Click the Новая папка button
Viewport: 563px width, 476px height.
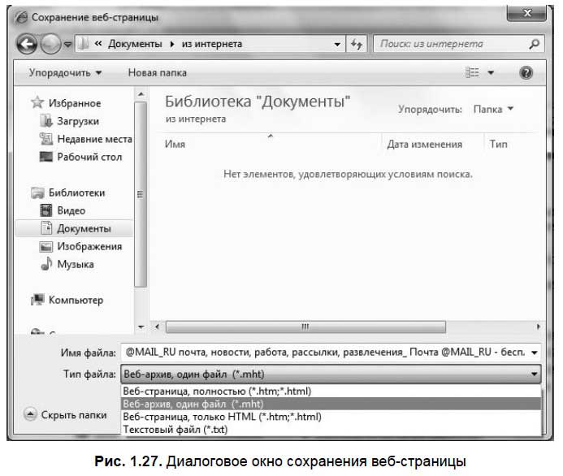click(157, 73)
